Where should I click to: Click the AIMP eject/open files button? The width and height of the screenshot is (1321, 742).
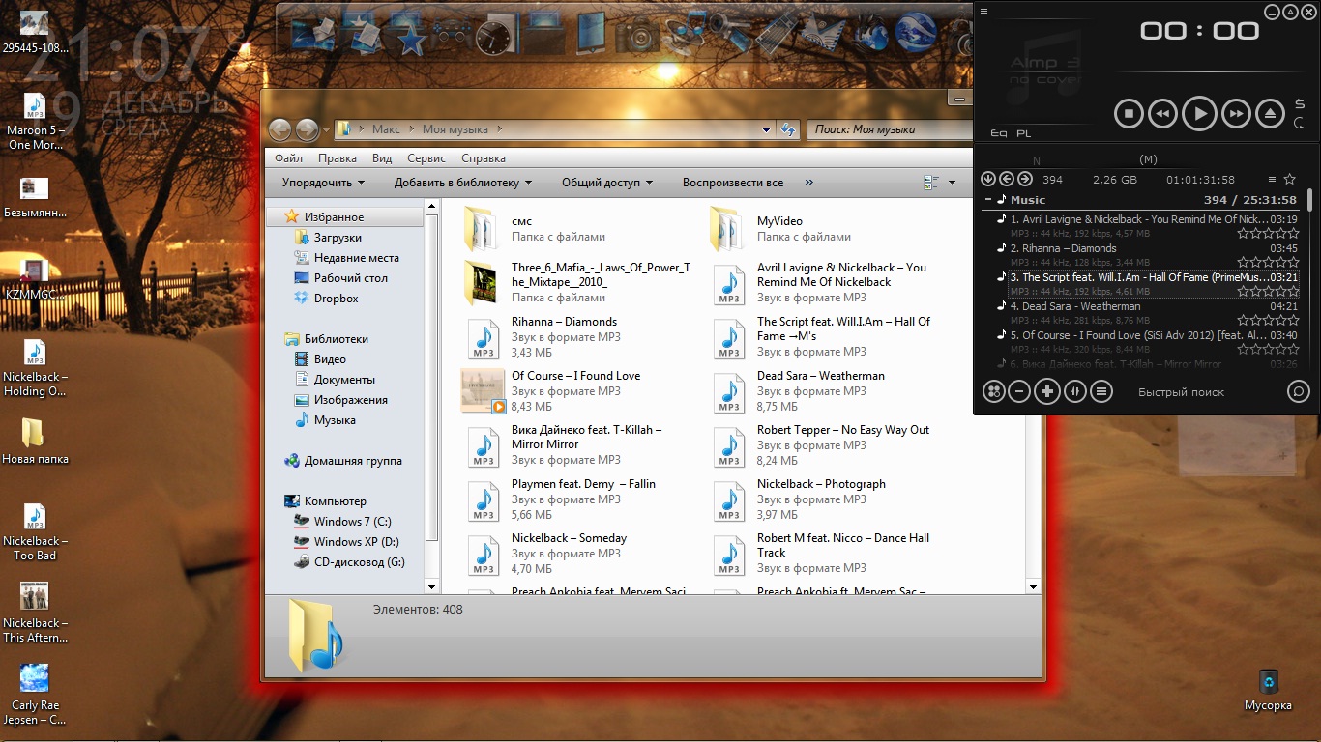tap(1271, 114)
